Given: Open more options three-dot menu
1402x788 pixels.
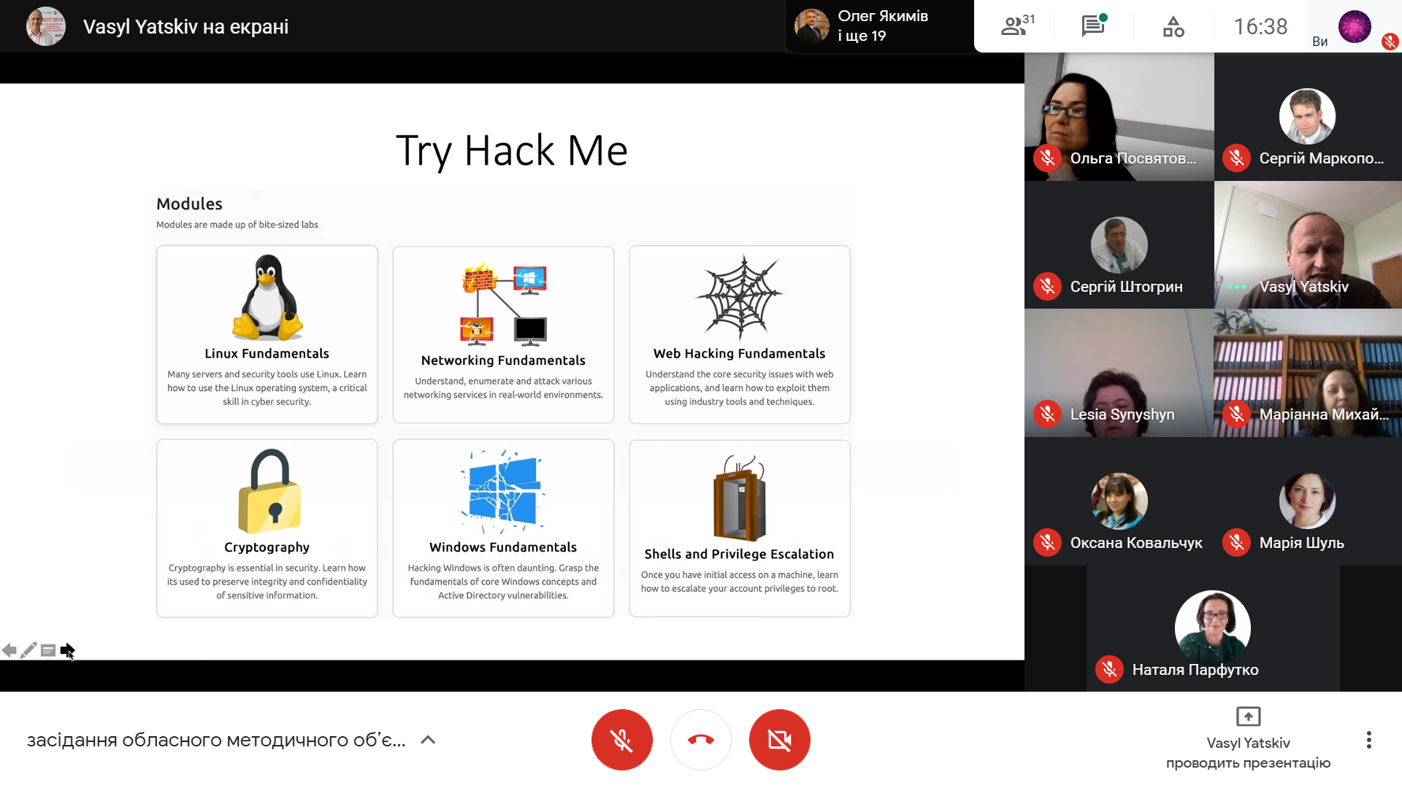Looking at the screenshot, I should 1368,740.
